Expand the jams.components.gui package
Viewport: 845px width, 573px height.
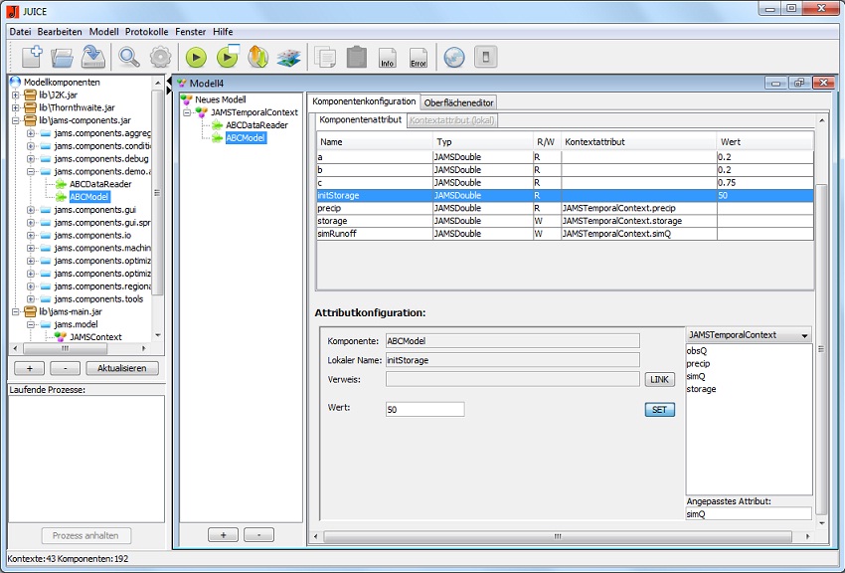[x=31, y=210]
